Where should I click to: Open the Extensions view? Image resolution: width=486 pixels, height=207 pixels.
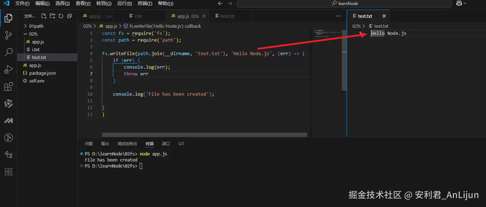(9, 86)
